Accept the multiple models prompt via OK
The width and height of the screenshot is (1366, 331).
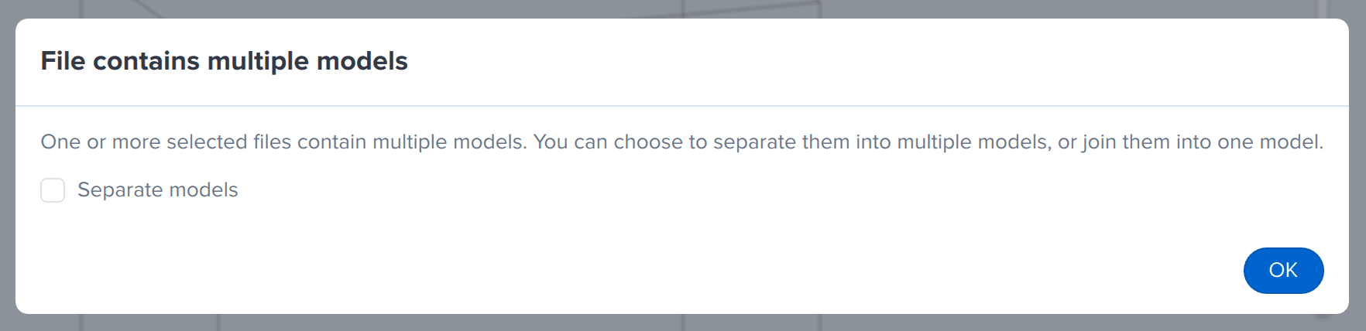1283,271
